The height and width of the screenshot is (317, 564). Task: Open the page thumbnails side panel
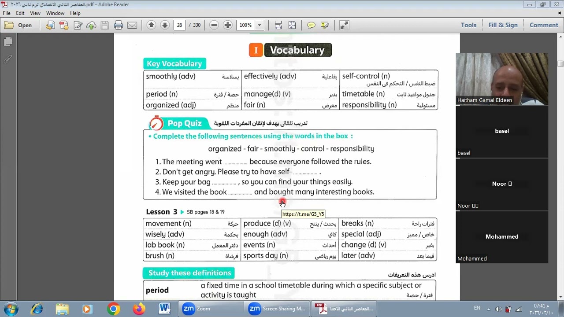pyautogui.click(x=8, y=42)
